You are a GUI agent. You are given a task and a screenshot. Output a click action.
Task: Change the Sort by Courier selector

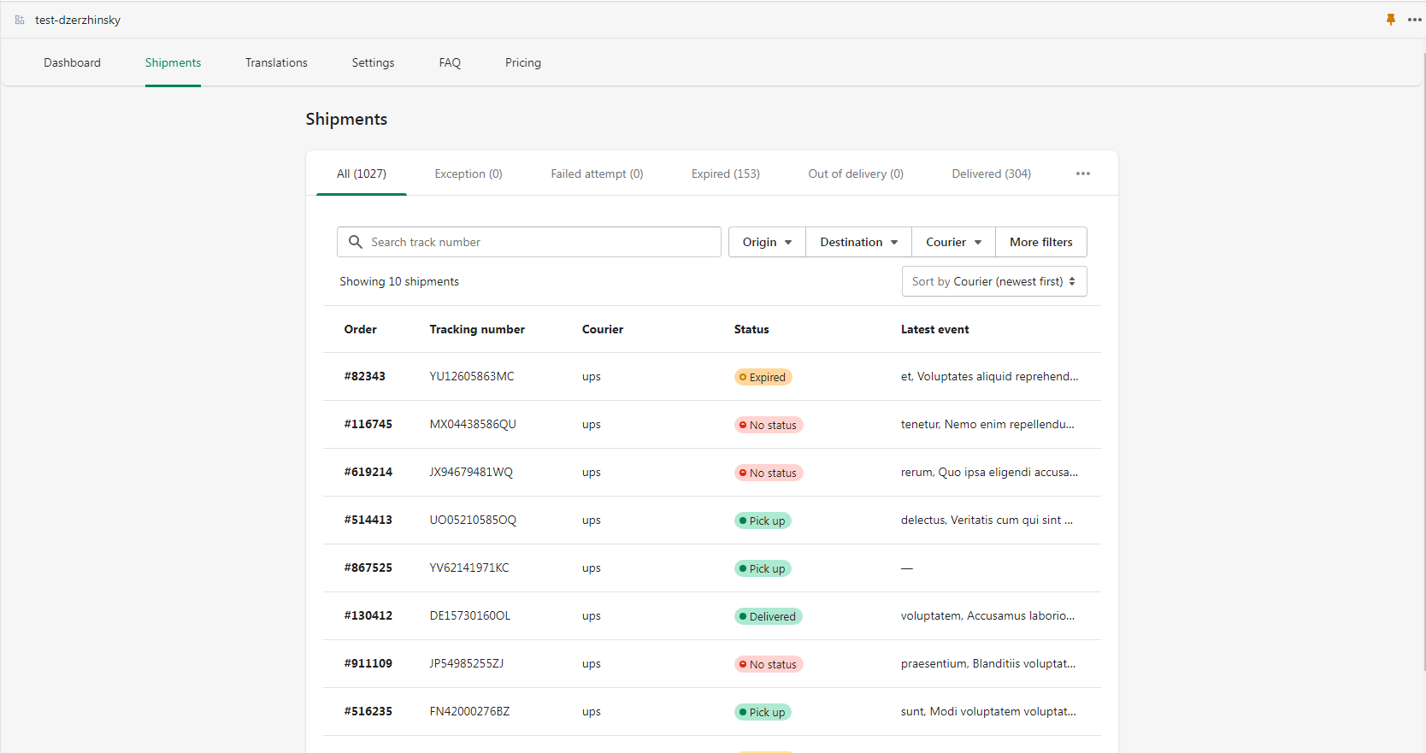click(x=993, y=281)
